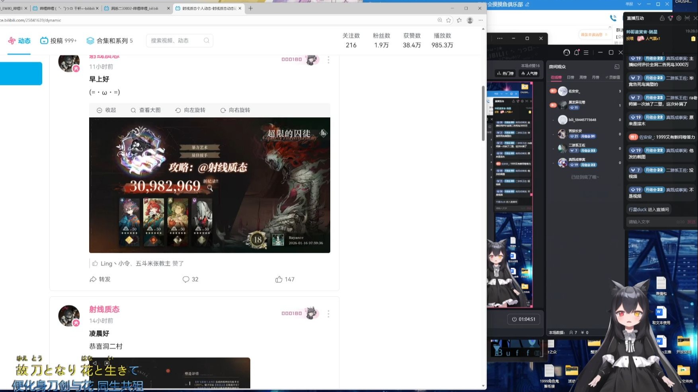Click the search videos and dynamics field

click(x=179, y=41)
